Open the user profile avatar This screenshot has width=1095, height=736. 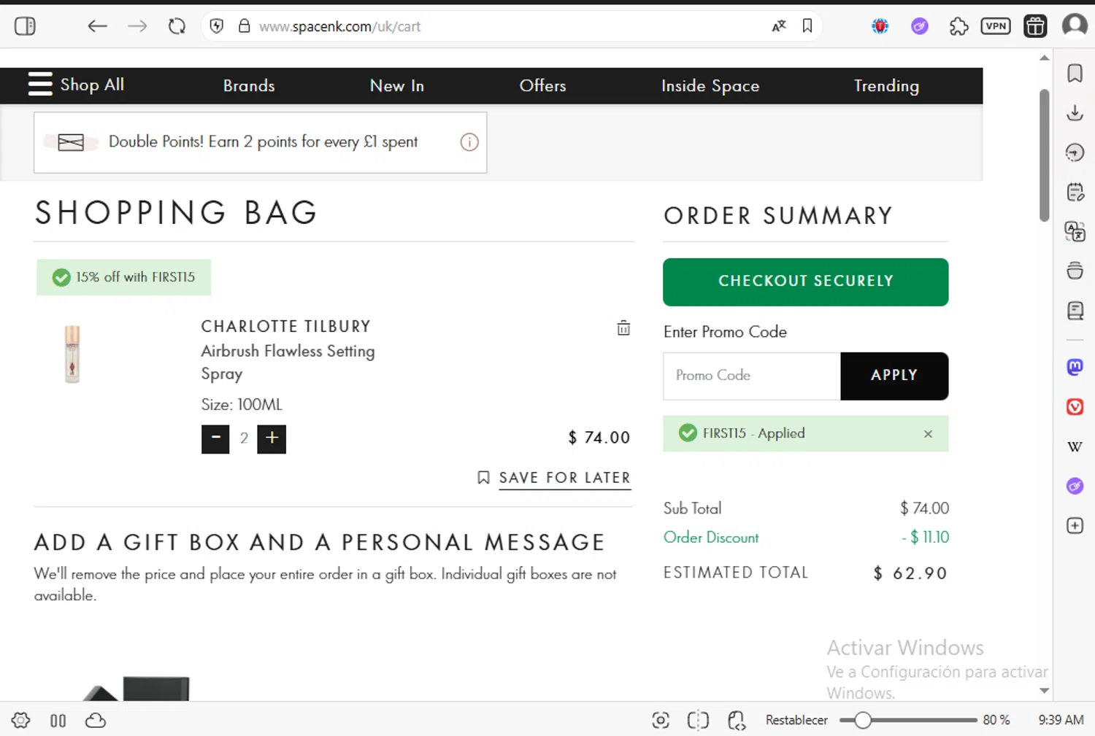tap(1075, 26)
